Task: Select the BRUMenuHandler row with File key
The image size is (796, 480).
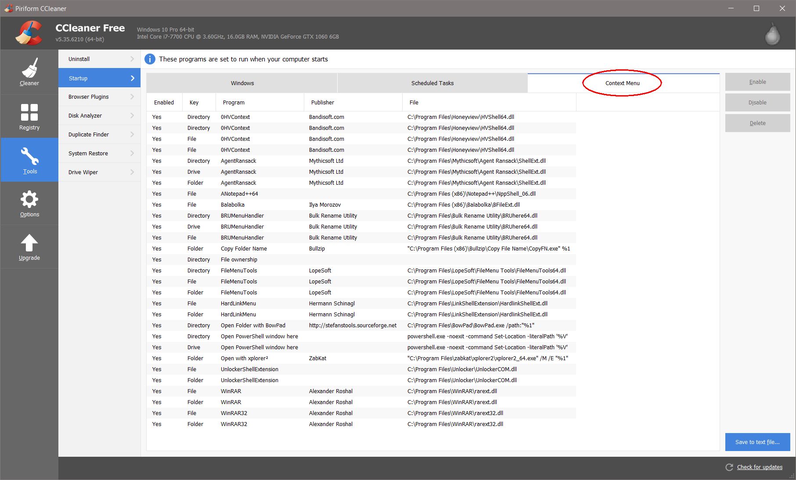Action: [361, 238]
